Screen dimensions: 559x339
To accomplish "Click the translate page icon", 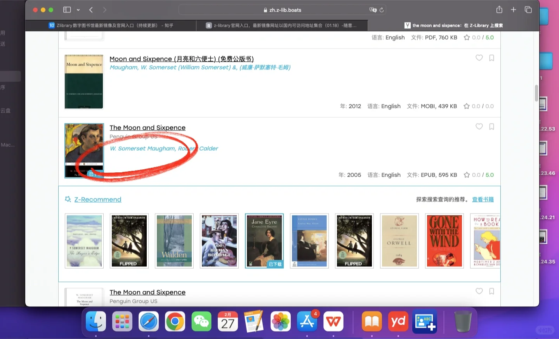I will (373, 10).
